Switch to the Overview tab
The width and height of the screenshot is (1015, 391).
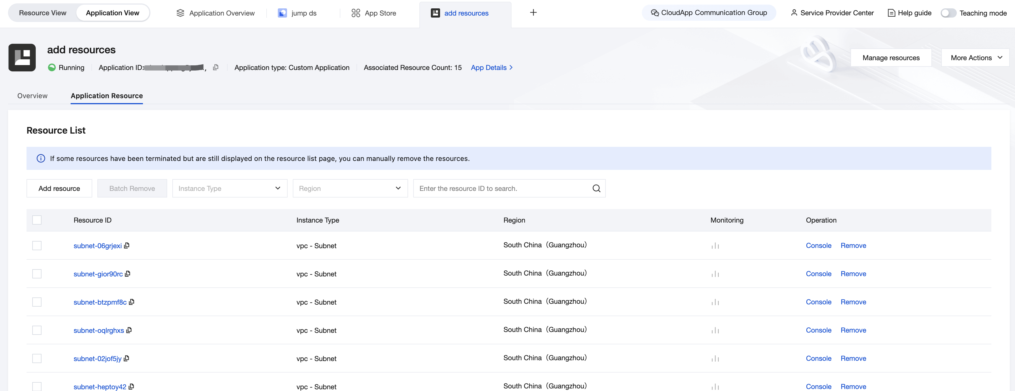coord(32,96)
